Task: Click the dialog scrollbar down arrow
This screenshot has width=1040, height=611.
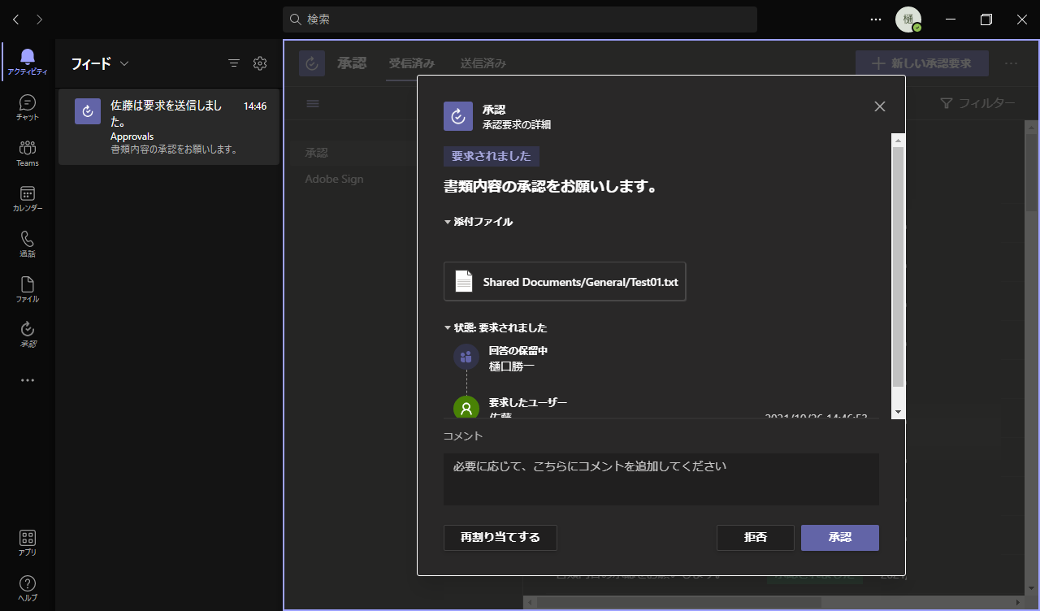Action: click(x=898, y=412)
